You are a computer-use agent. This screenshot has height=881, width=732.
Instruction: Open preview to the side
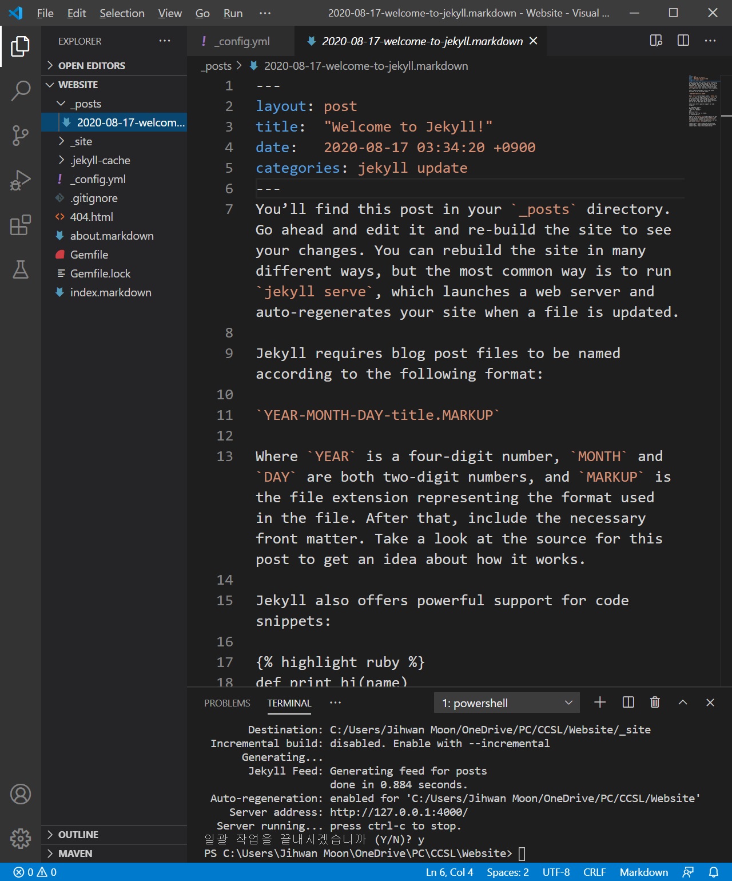pos(656,41)
